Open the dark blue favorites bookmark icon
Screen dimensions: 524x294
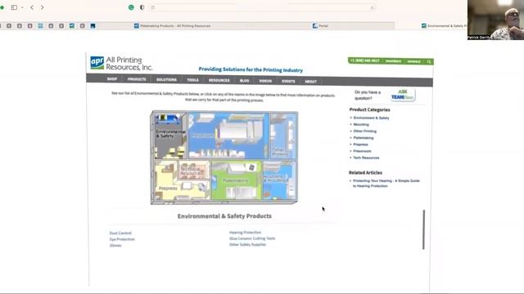[93, 25]
